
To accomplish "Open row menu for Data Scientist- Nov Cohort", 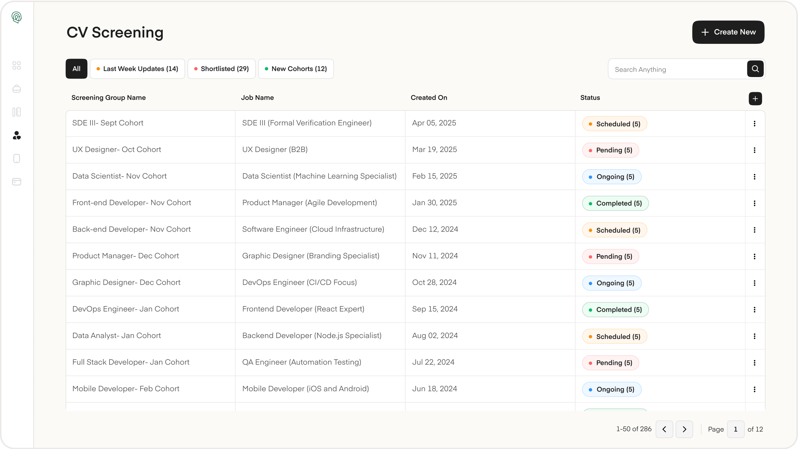I will 755,177.
